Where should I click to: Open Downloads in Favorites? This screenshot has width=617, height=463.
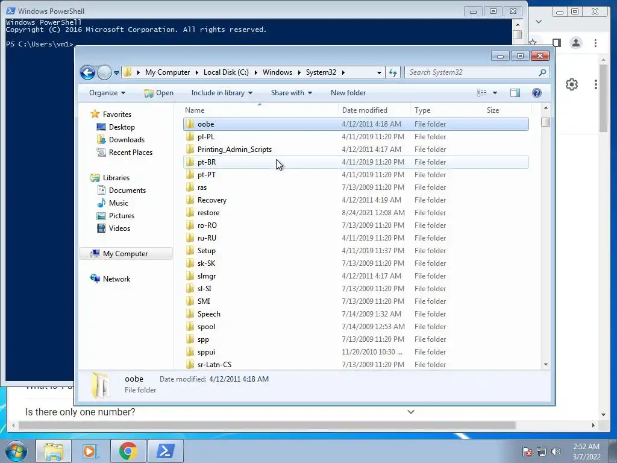pyautogui.click(x=127, y=140)
